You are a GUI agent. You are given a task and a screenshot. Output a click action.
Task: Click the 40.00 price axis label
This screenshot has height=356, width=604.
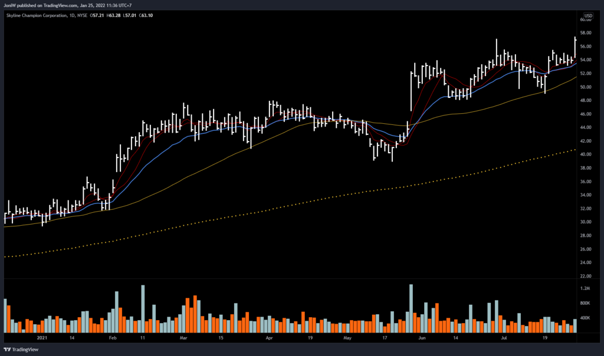(x=586, y=154)
